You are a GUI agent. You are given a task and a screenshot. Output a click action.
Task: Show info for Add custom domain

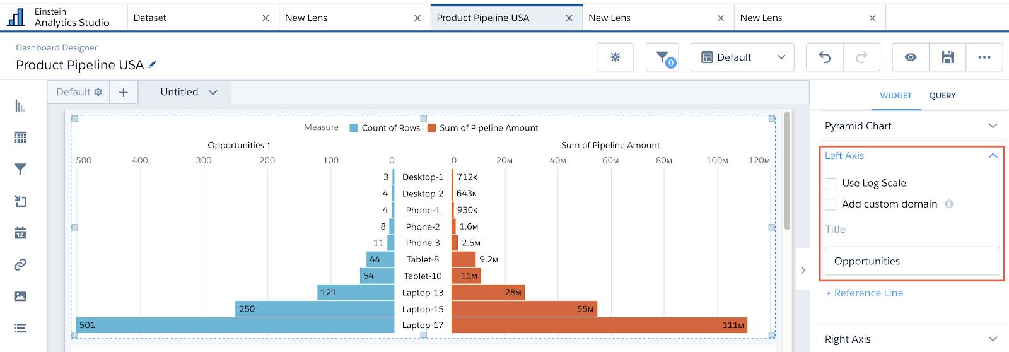click(949, 204)
